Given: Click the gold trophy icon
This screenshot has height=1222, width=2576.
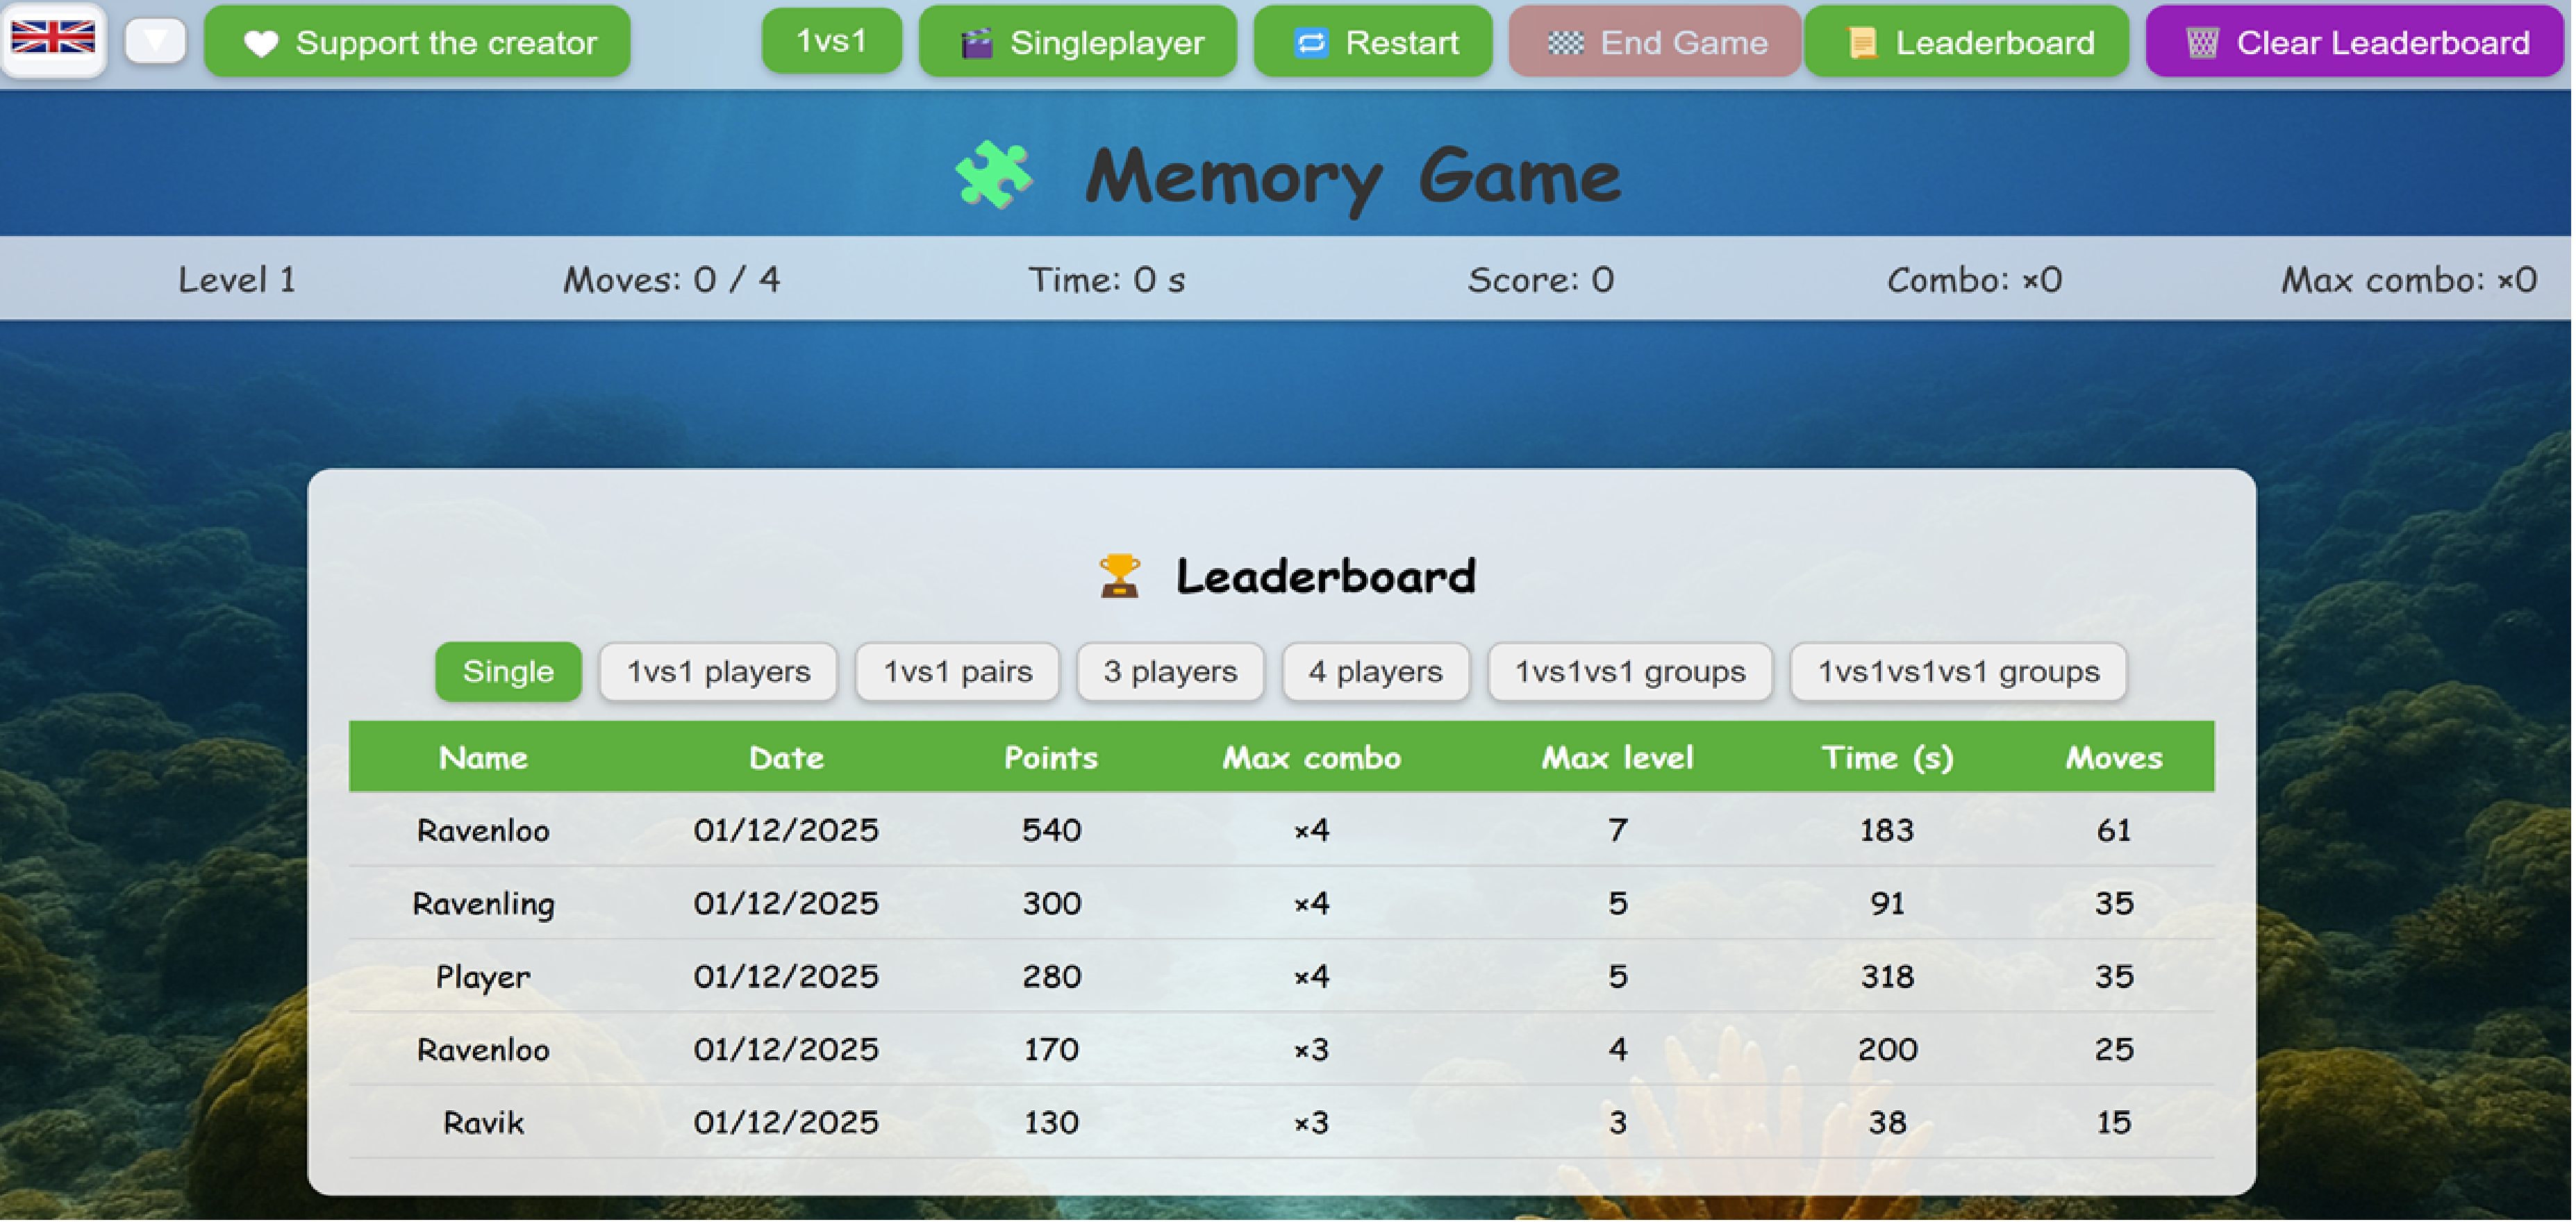Looking at the screenshot, I should point(1119,577).
